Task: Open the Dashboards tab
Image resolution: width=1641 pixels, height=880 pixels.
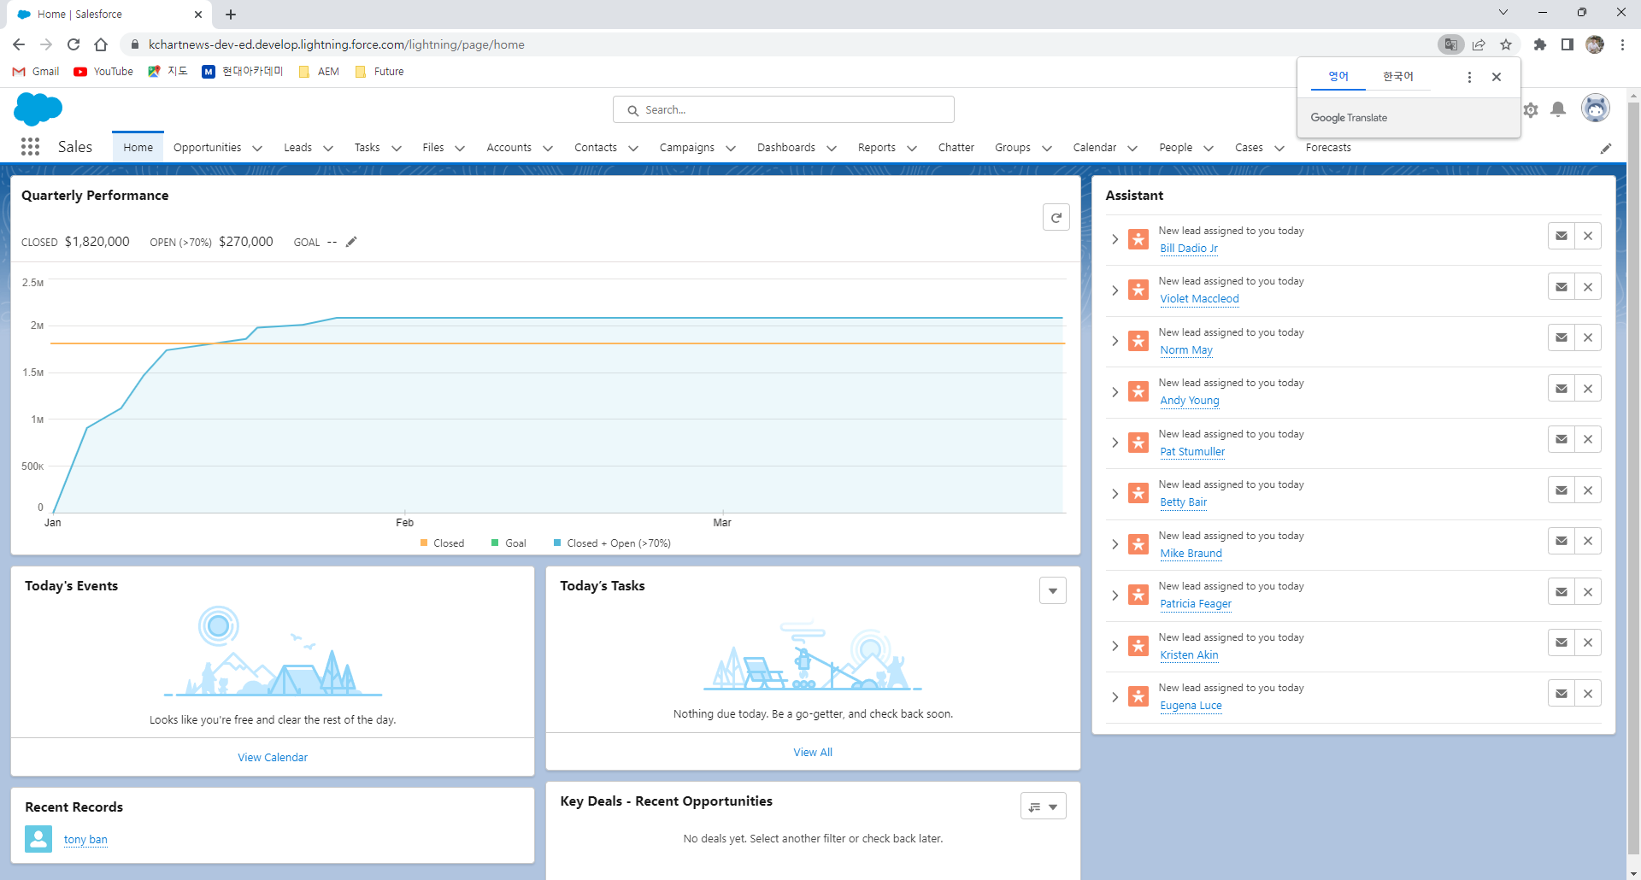Action: click(786, 147)
